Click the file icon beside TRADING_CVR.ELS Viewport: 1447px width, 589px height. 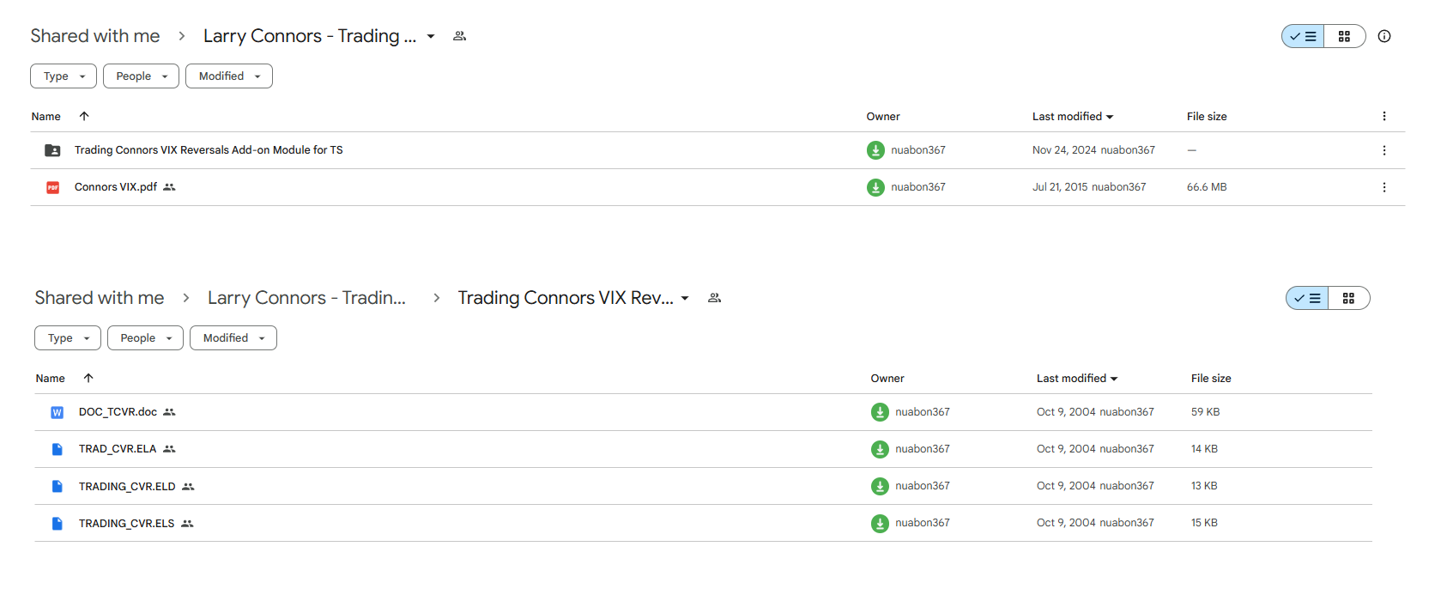tap(57, 523)
